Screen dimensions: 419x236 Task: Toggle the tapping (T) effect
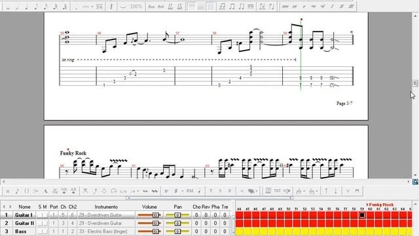211,191
